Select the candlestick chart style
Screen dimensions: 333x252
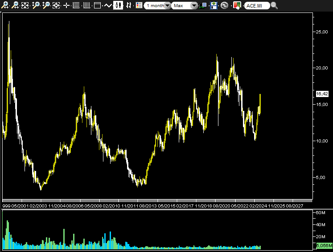118,5
